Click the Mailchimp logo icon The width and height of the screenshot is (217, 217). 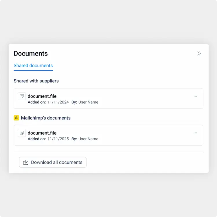pos(16,118)
